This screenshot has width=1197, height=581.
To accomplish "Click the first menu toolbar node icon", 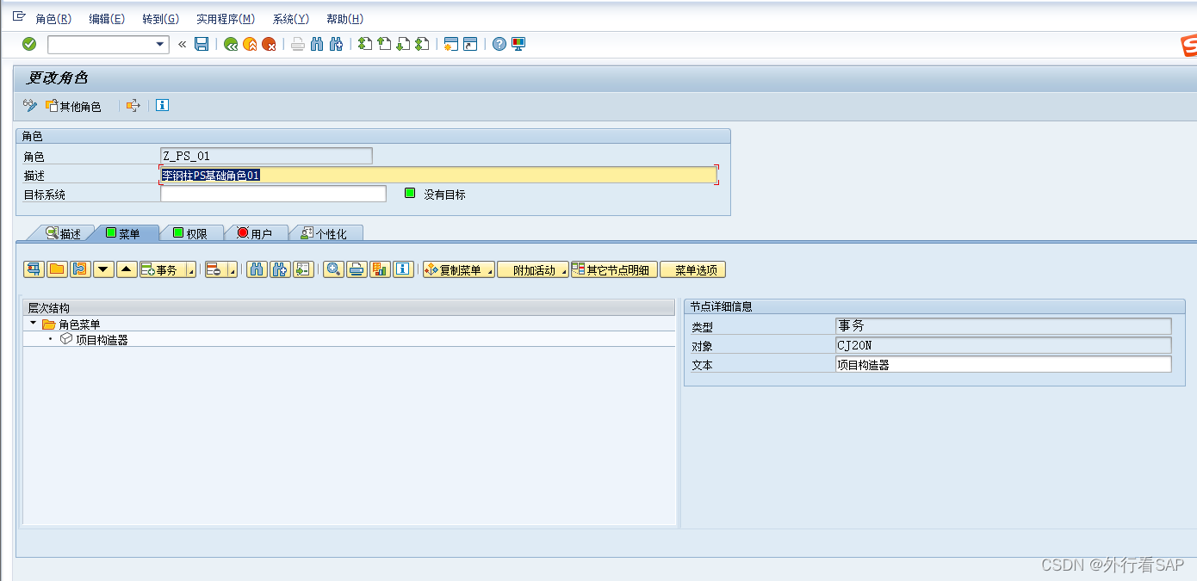I will [x=34, y=269].
